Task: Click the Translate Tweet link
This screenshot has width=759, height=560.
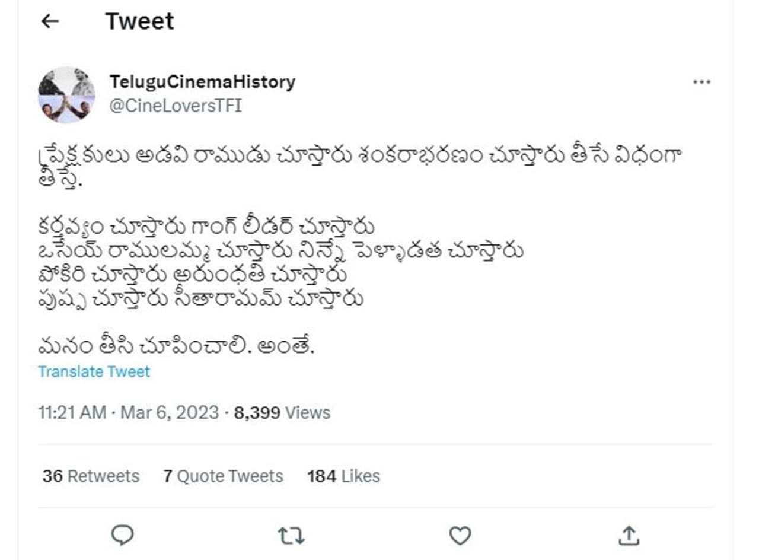Action: [94, 371]
